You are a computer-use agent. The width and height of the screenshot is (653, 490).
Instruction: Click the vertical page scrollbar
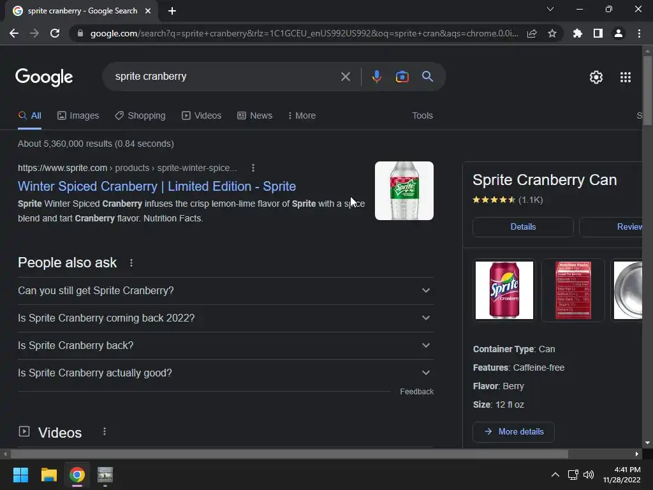[x=647, y=91]
